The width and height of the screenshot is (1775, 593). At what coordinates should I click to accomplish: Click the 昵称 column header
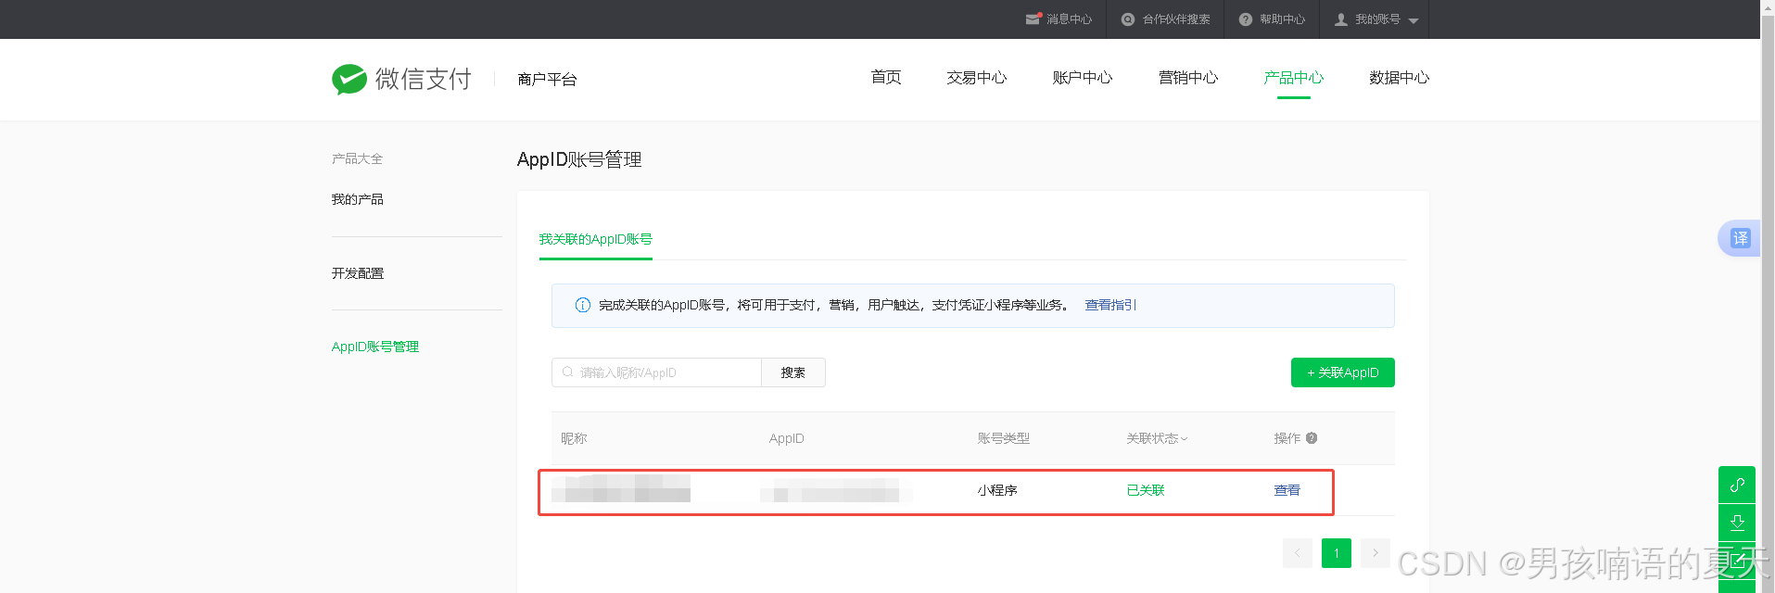click(x=574, y=438)
